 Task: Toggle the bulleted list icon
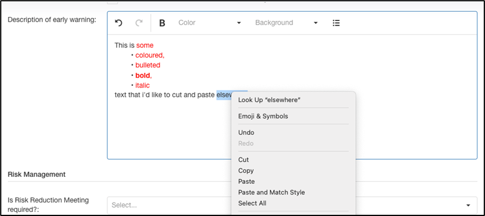(x=336, y=23)
